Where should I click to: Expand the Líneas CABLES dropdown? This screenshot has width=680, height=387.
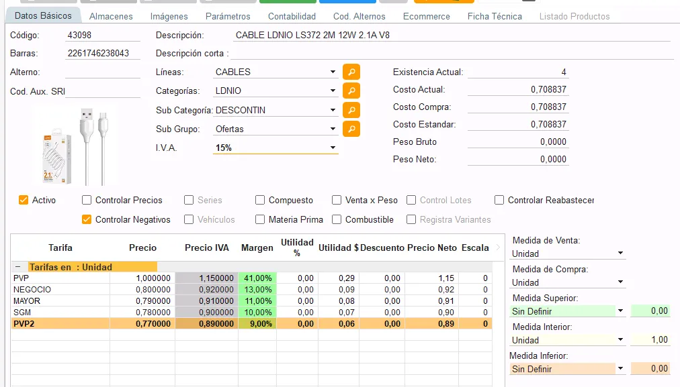pos(333,72)
